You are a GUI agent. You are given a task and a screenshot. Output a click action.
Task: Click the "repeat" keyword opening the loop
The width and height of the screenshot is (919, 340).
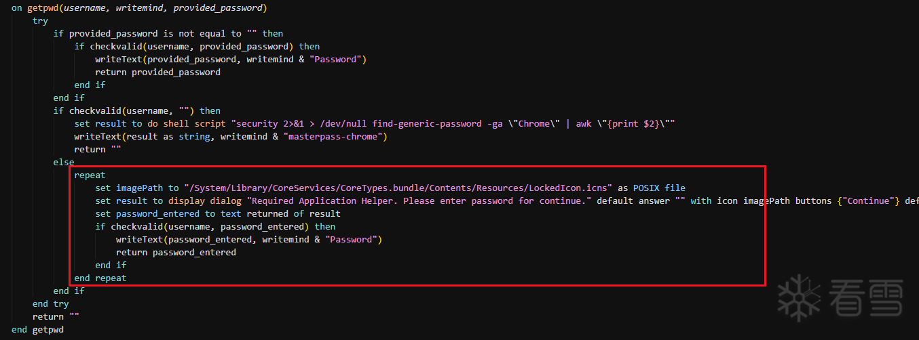[90, 175]
